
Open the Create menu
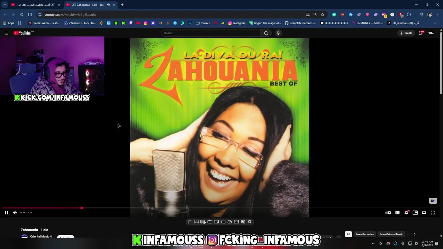tap(406, 33)
